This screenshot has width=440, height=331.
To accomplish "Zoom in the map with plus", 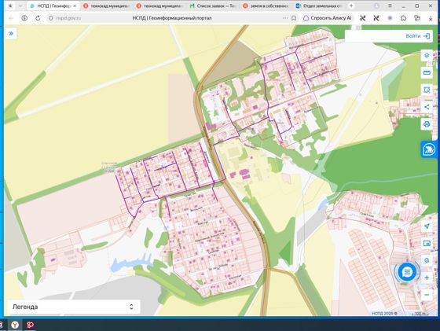I will [427, 278].
